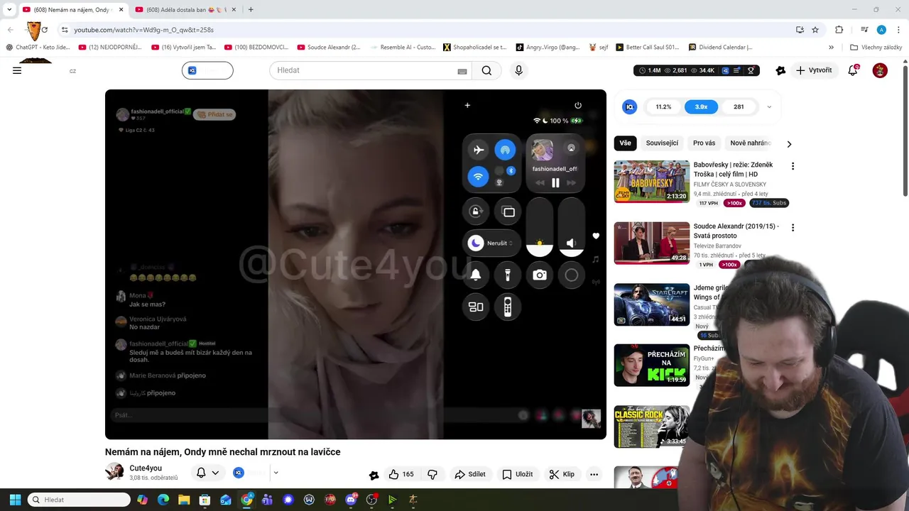The width and height of the screenshot is (909, 511).
Task: Open more actions for Babovřesky video
Action: (x=793, y=166)
